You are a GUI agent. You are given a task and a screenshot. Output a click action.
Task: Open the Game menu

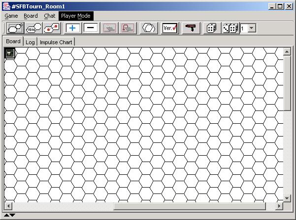[x=11, y=16]
